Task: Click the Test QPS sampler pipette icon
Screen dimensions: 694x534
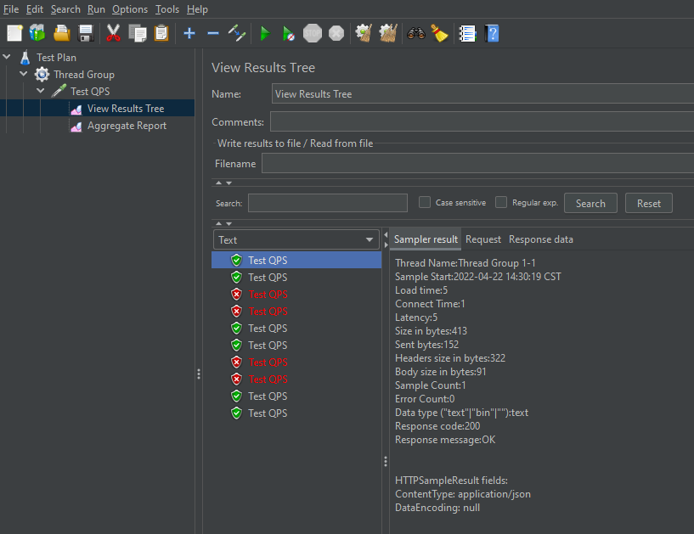Action: (59, 91)
